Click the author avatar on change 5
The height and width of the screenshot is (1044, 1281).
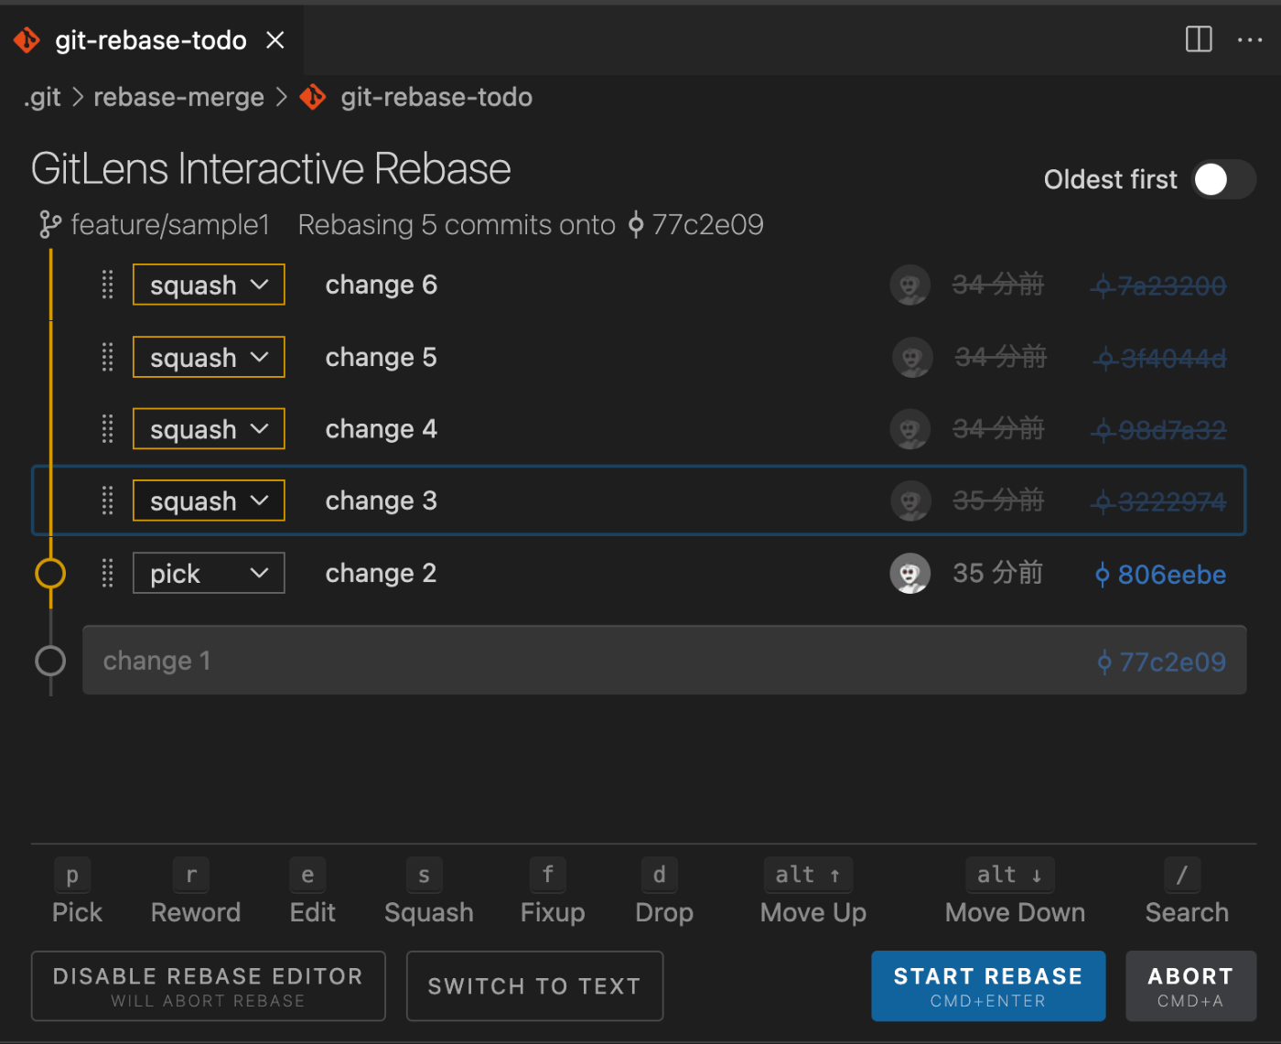912,358
